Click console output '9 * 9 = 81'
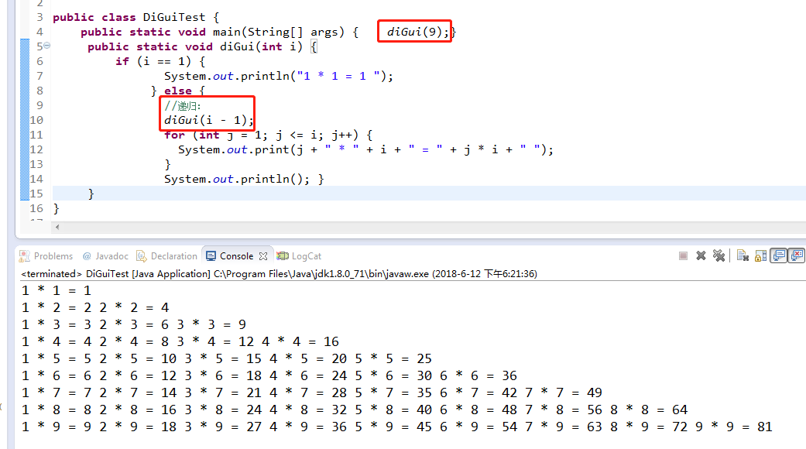Screen dimensions: 806x449 coord(734,427)
